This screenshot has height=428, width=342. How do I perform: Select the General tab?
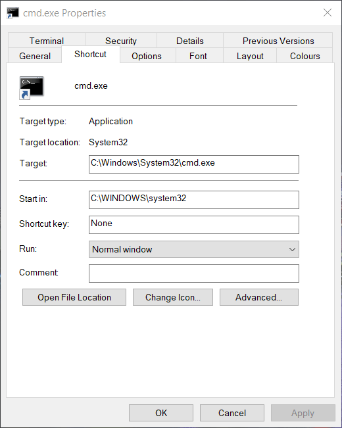(35, 56)
